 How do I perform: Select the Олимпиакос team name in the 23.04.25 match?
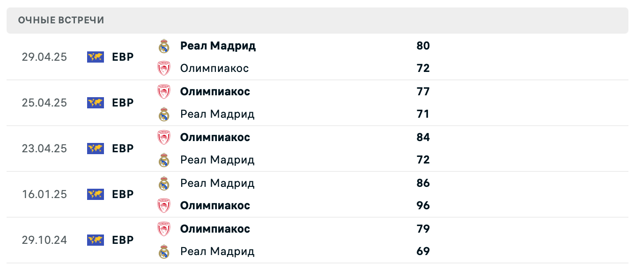(215, 137)
